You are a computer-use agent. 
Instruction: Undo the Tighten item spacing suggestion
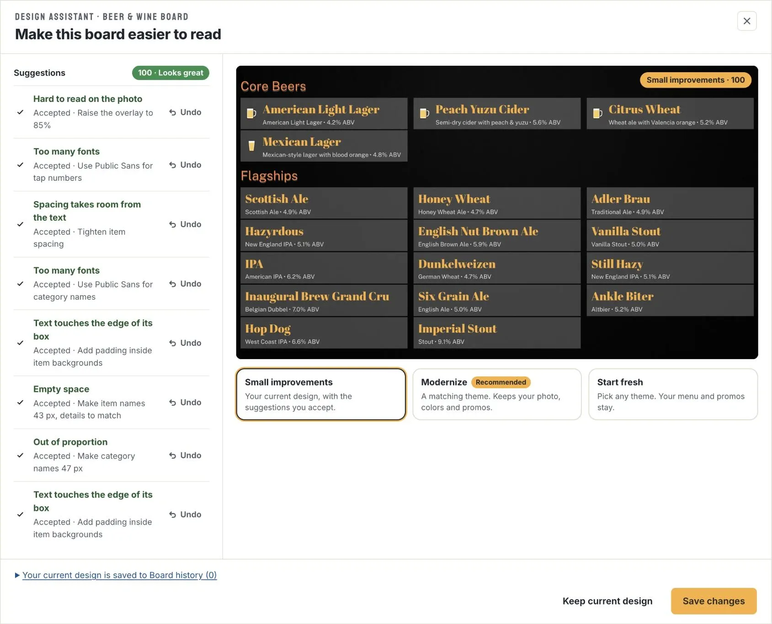(x=185, y=224)
